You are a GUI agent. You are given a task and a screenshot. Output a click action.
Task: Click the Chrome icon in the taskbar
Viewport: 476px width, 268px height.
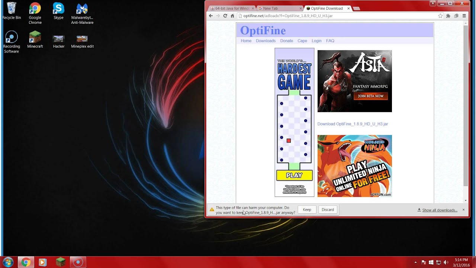point(26,262)
